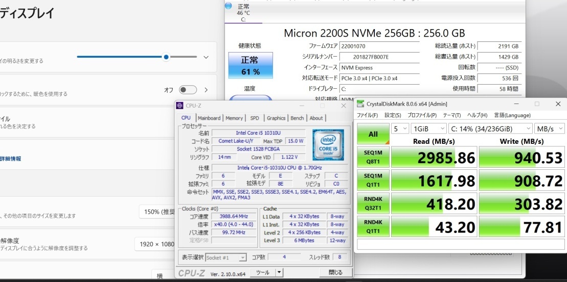This screenshot has width=567, height=282.
Task: Close the CrystalDiskMark window
Action: coord(558,104)
